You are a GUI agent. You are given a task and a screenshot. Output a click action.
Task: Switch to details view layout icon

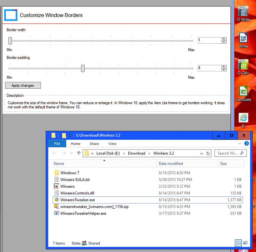point(238,243)
